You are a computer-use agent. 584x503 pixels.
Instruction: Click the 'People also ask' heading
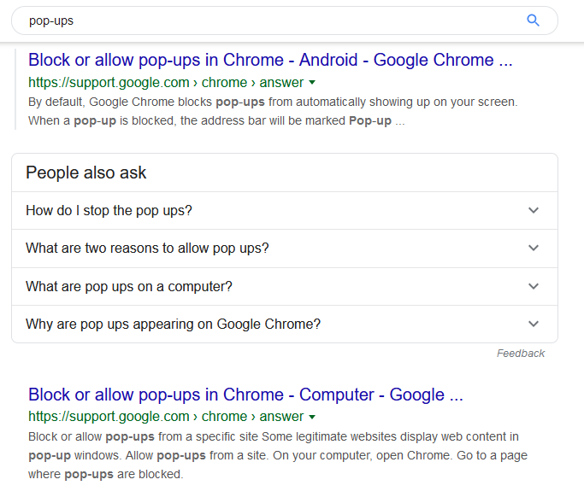(86, 173)
